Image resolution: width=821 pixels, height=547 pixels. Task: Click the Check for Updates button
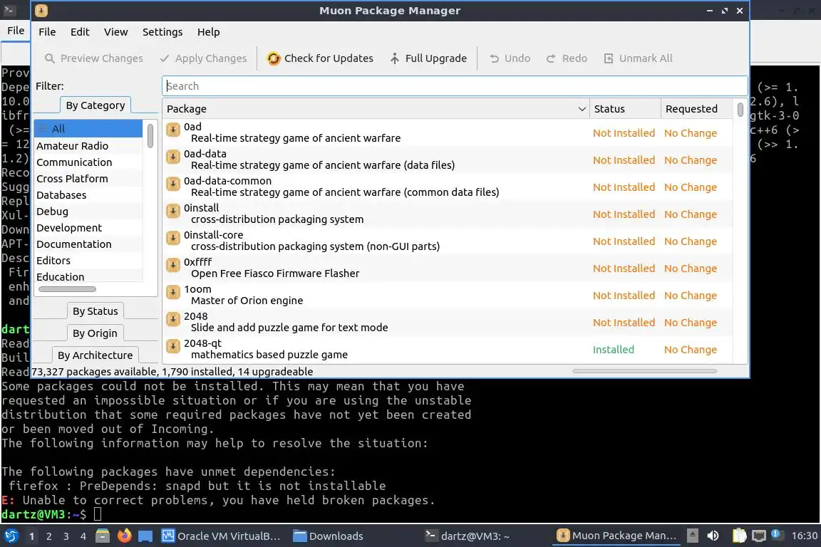(320, 58)
